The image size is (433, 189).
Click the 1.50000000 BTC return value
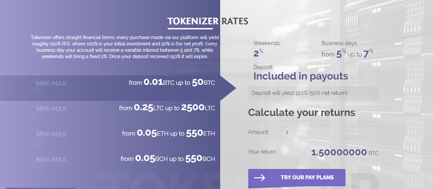click(x=345, y=153)
